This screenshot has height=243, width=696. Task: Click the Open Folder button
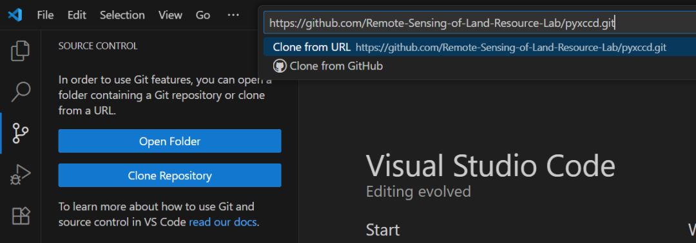click(169, 141)
